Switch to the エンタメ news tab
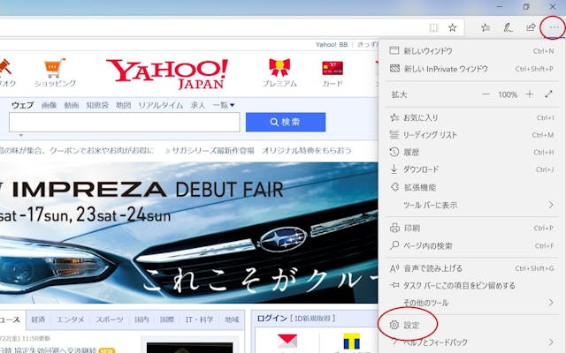This screenshot has height=353, width=566. (x=71, y=319)
